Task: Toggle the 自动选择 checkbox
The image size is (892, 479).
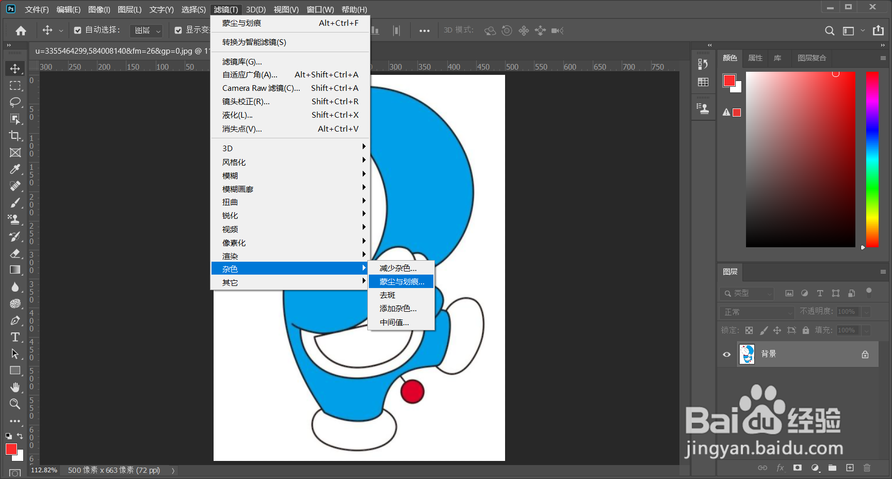Action: 77,30
